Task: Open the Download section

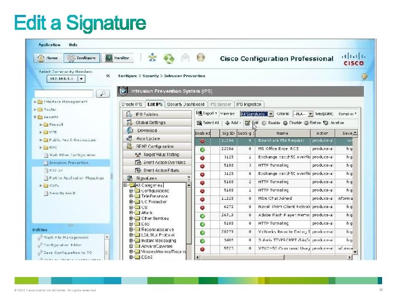Action: point(157,130)
